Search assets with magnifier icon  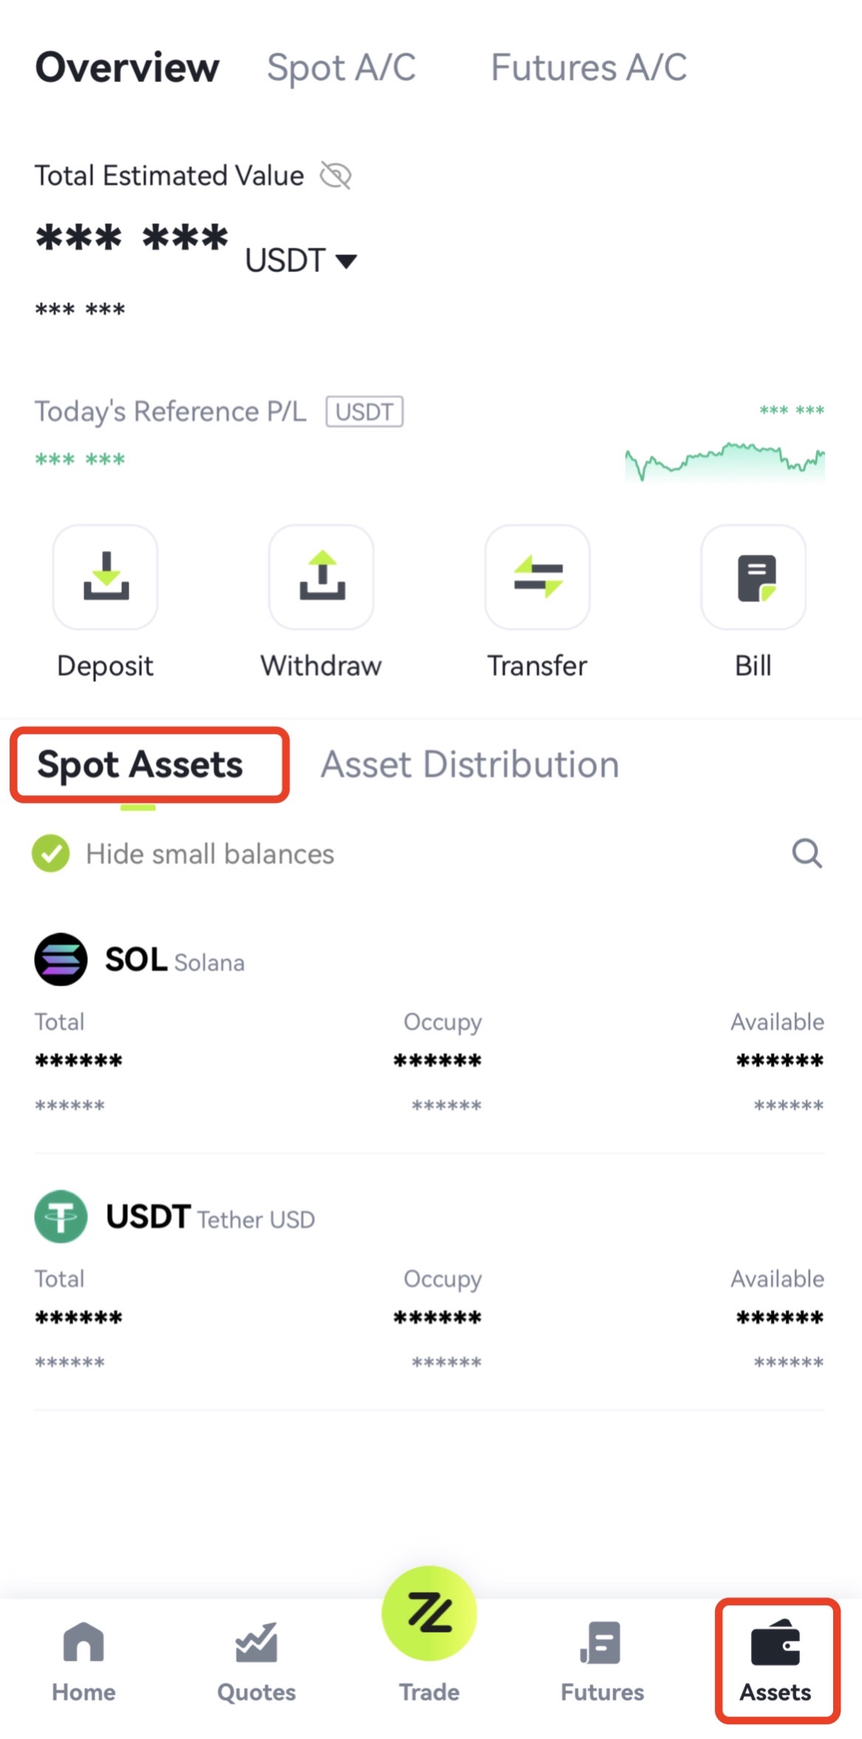pos(807,853)
